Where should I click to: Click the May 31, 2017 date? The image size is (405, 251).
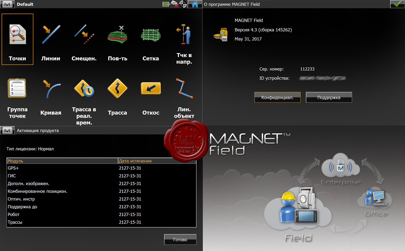(x=248, y=39)
